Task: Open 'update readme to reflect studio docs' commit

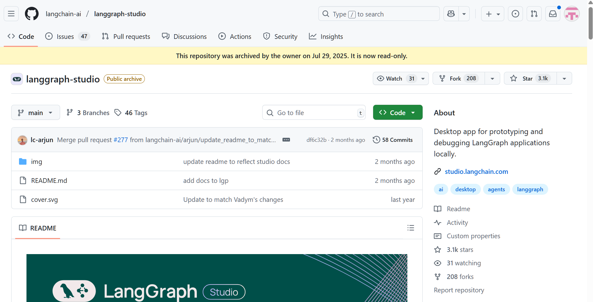Action: (236, 162)
